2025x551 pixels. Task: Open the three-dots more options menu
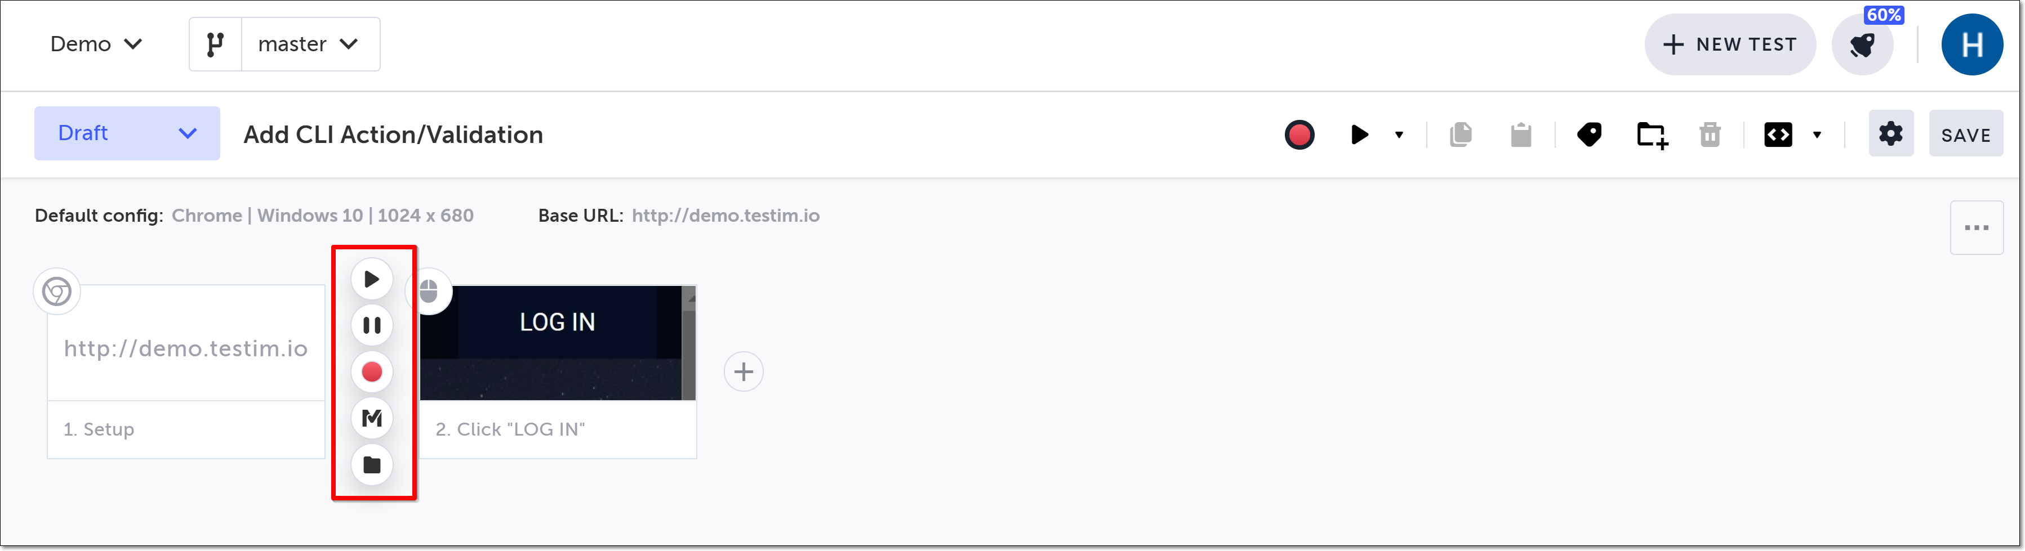click(1976, 229)
